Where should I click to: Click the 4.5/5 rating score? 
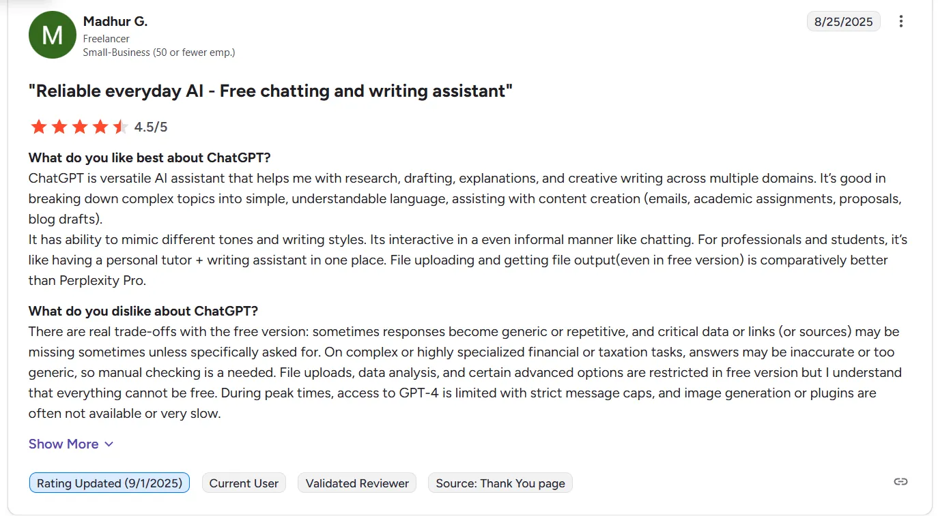coord(151,127)
